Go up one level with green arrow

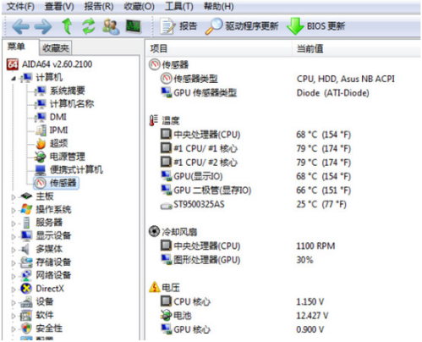coord(67,26)
